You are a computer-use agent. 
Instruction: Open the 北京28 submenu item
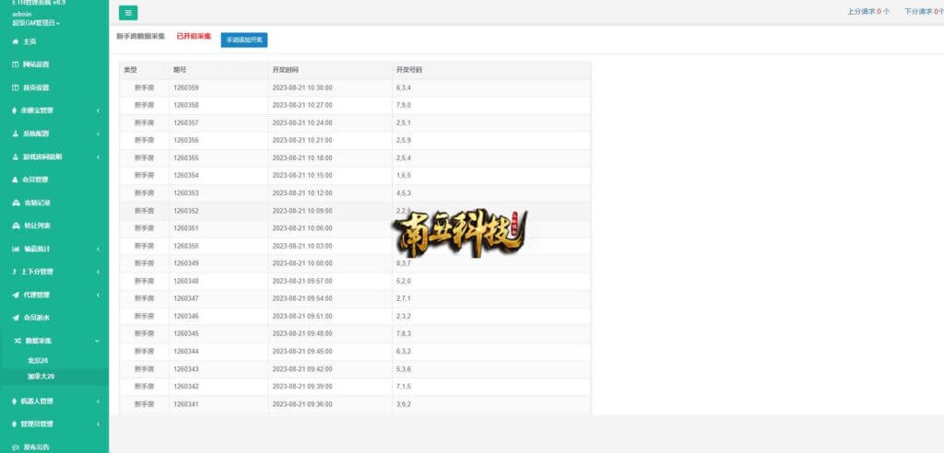tap(37, 360)
